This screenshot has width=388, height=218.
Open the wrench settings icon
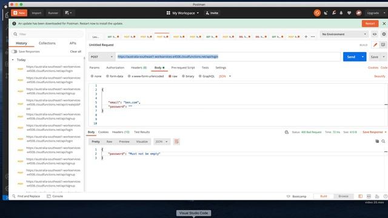click(334, 13)
